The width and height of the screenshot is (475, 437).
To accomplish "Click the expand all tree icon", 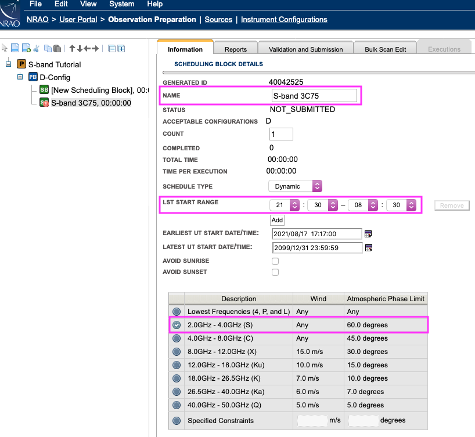I will (x=121, y=48).
